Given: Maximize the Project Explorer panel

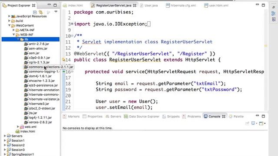Looking at the screenshot, I should click(x=55, y=5).
